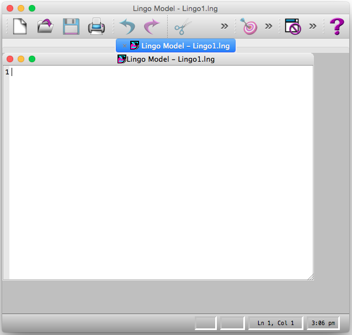This screenshot has width=352, height=335.
Task: Open a file using the folder icon
Action: (x=45, y=26)
